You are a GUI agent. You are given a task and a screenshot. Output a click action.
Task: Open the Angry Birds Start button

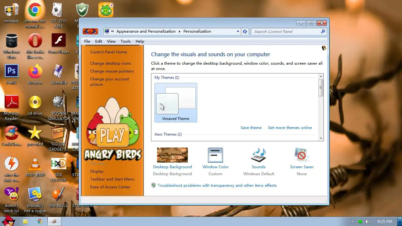(x=8, y=221)
